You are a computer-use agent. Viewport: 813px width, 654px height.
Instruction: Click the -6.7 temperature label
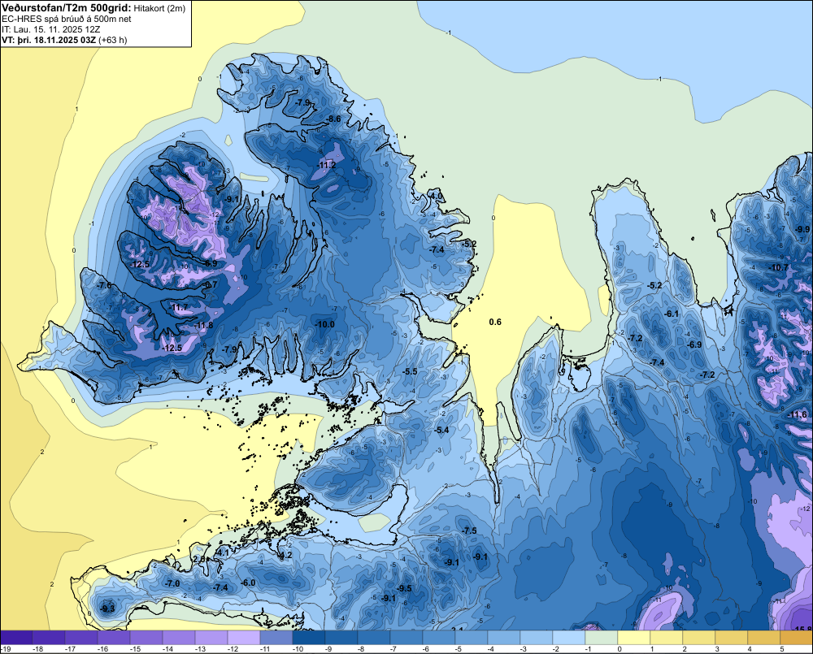[x=211, y=284]
